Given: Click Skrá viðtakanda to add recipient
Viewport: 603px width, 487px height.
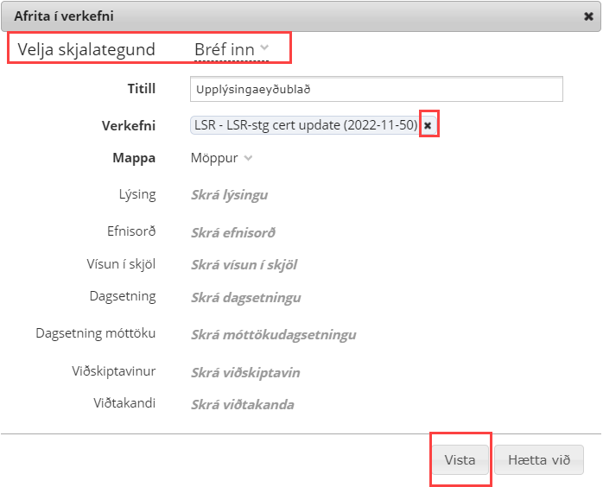Looking at the screenshot, I should 242,405.
